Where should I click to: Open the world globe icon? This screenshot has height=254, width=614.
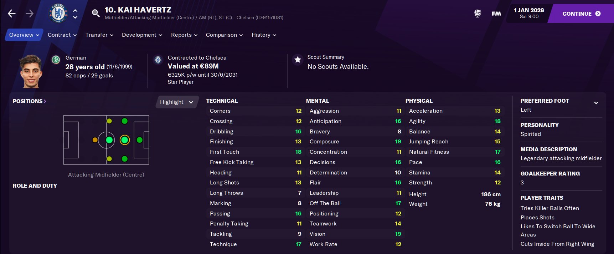[478, 14]
